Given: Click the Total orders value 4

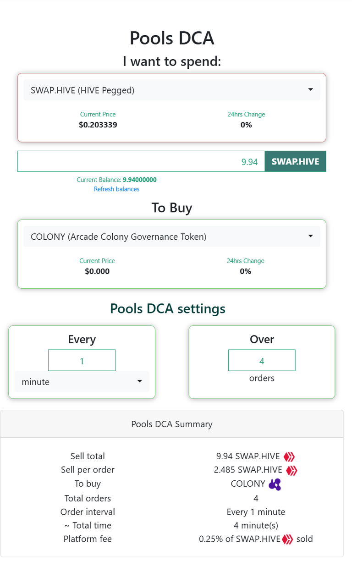Looking at the screenshot, I should [256, 498].
